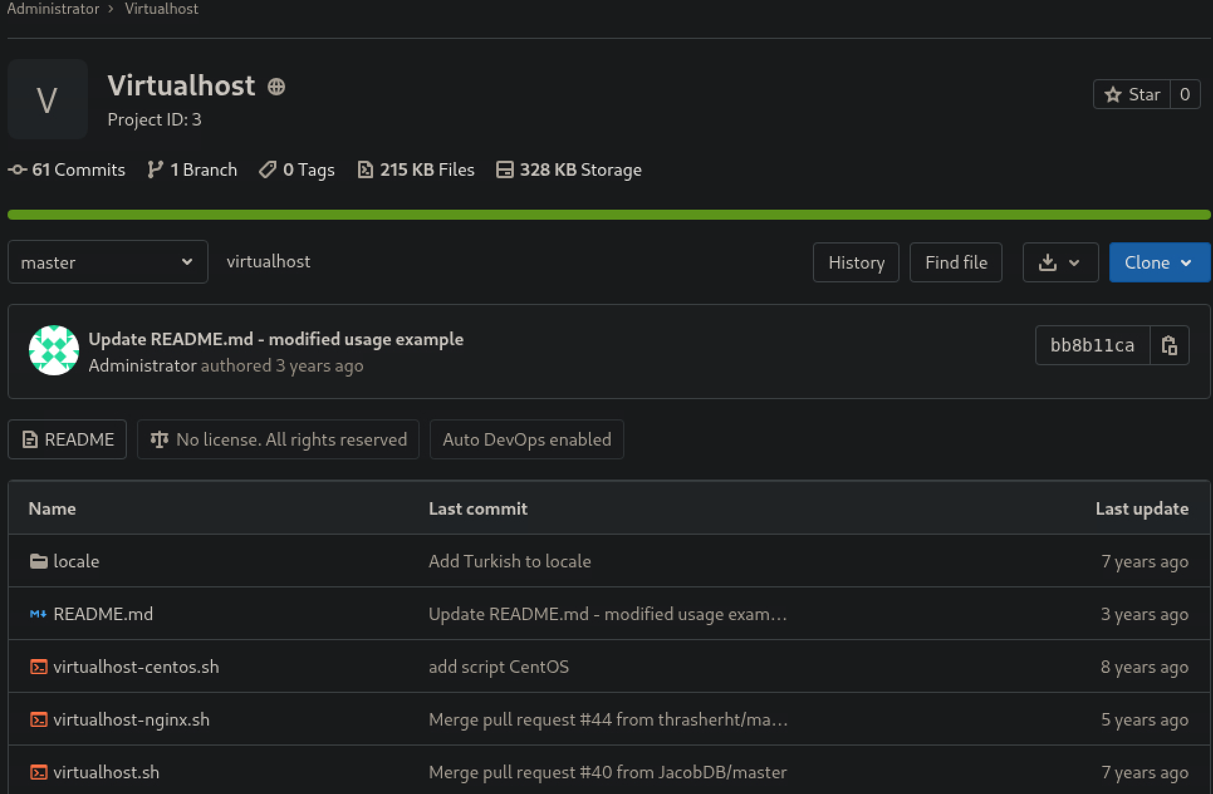
Task: Click the Virtualhost project title
Action: (x=182, y=85)
